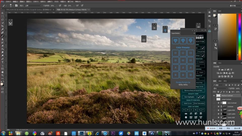
Task: Select the Move tool in the toolbar
Action: click(3, 13)
